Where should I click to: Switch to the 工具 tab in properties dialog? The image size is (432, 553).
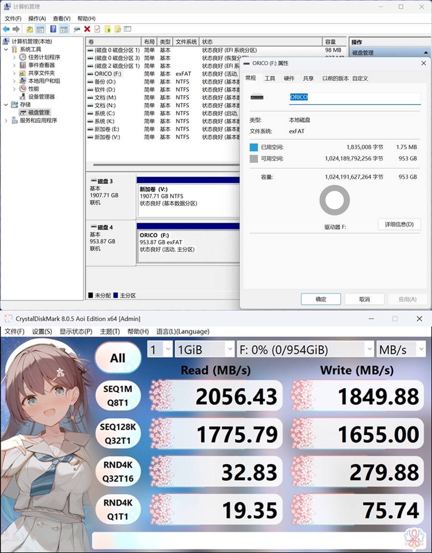pos(270,78)
